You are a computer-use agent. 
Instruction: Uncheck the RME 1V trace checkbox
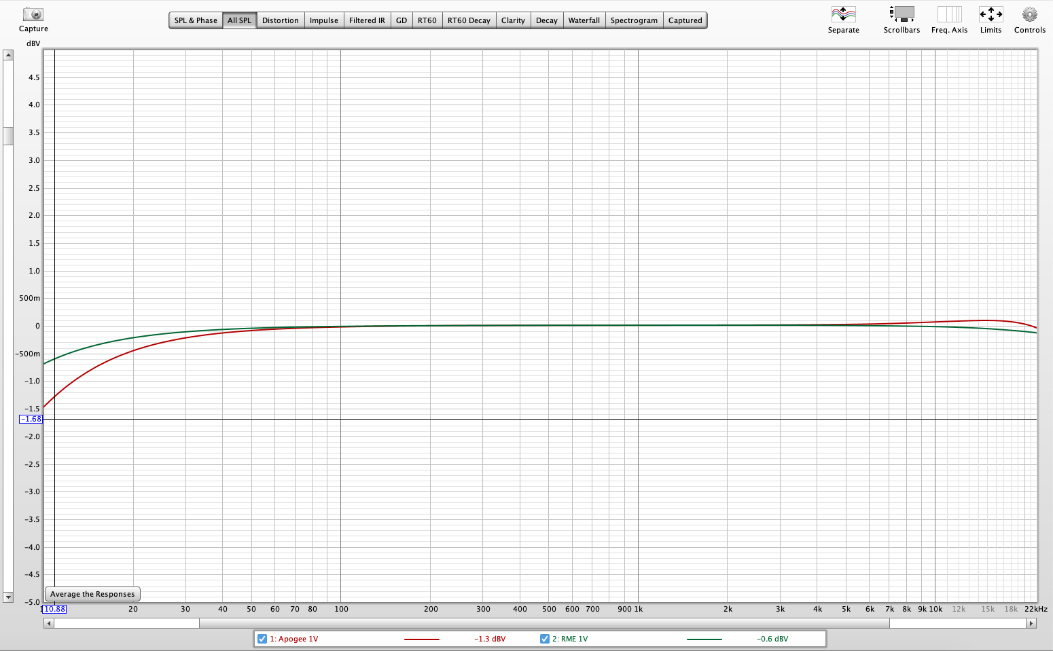tap(544, 639)
